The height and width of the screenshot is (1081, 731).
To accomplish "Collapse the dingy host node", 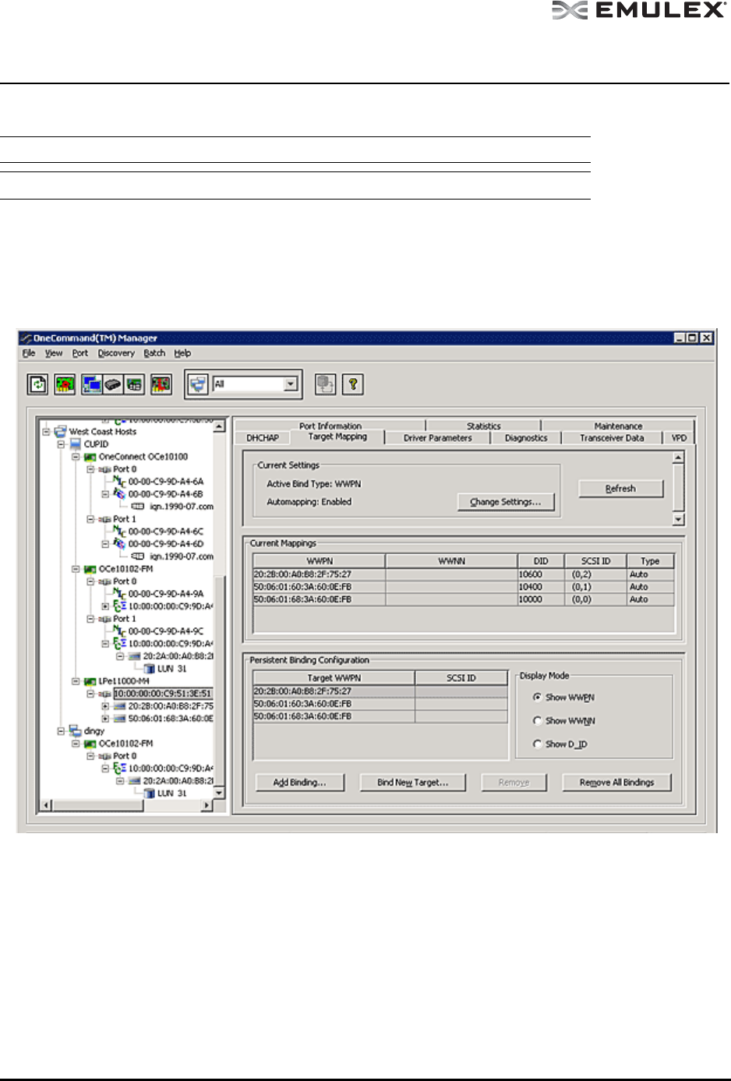I will pos(62,731).
